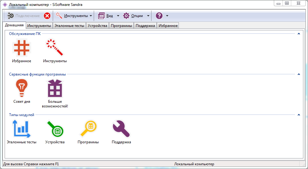Switch to the Устройства tab
Screen dimensions: 308x169
coord(97,26)
